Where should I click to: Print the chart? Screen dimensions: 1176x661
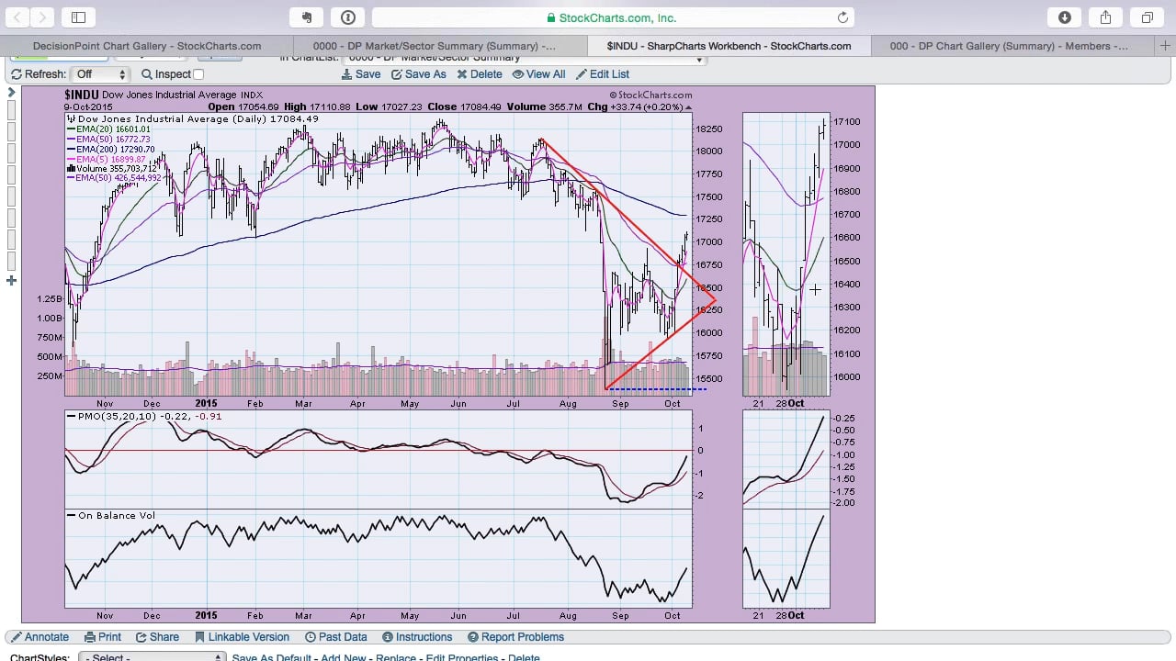pos(103,637)
